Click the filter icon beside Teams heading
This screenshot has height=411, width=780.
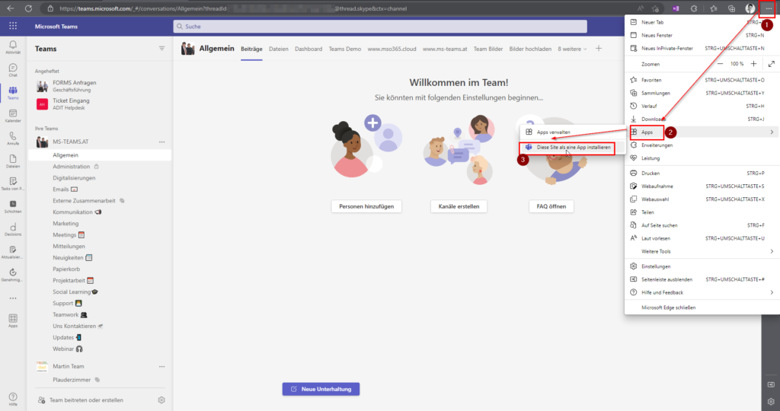pyautogui.click(x=161, y=48)
